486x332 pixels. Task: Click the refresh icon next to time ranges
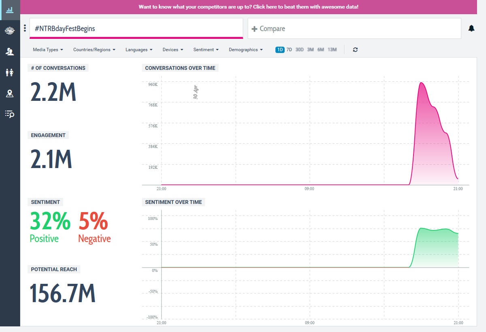pos(355,50)
